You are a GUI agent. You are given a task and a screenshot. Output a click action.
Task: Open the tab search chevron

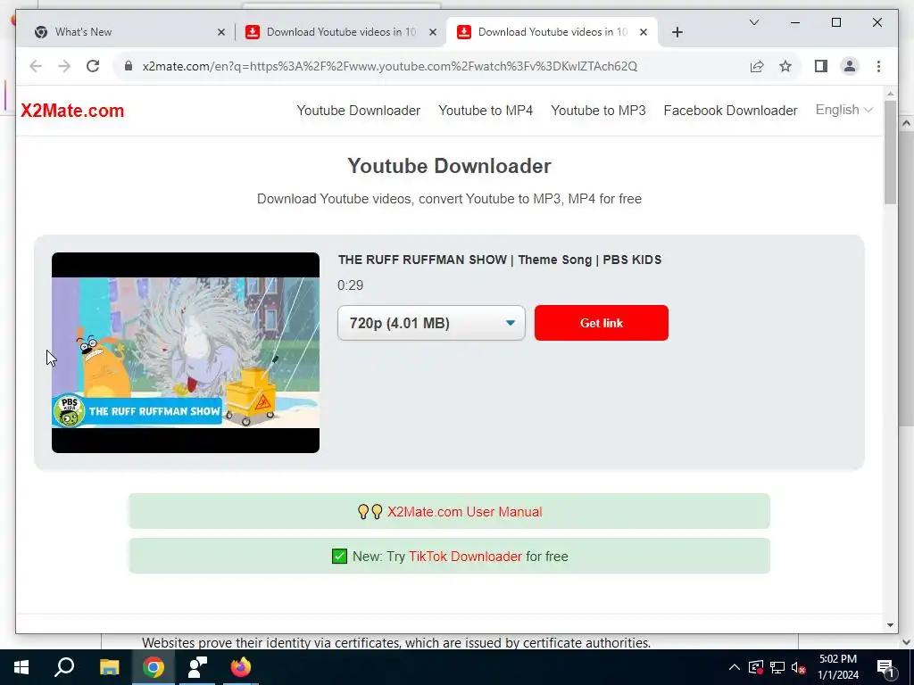point(753,22)
